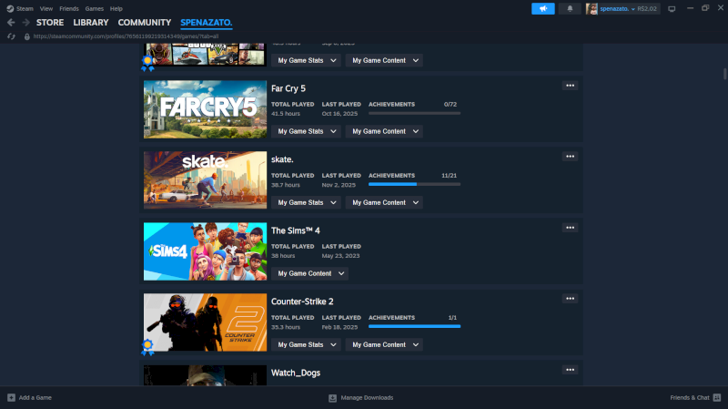Open more options for Far Cry 5

[570, 86]
